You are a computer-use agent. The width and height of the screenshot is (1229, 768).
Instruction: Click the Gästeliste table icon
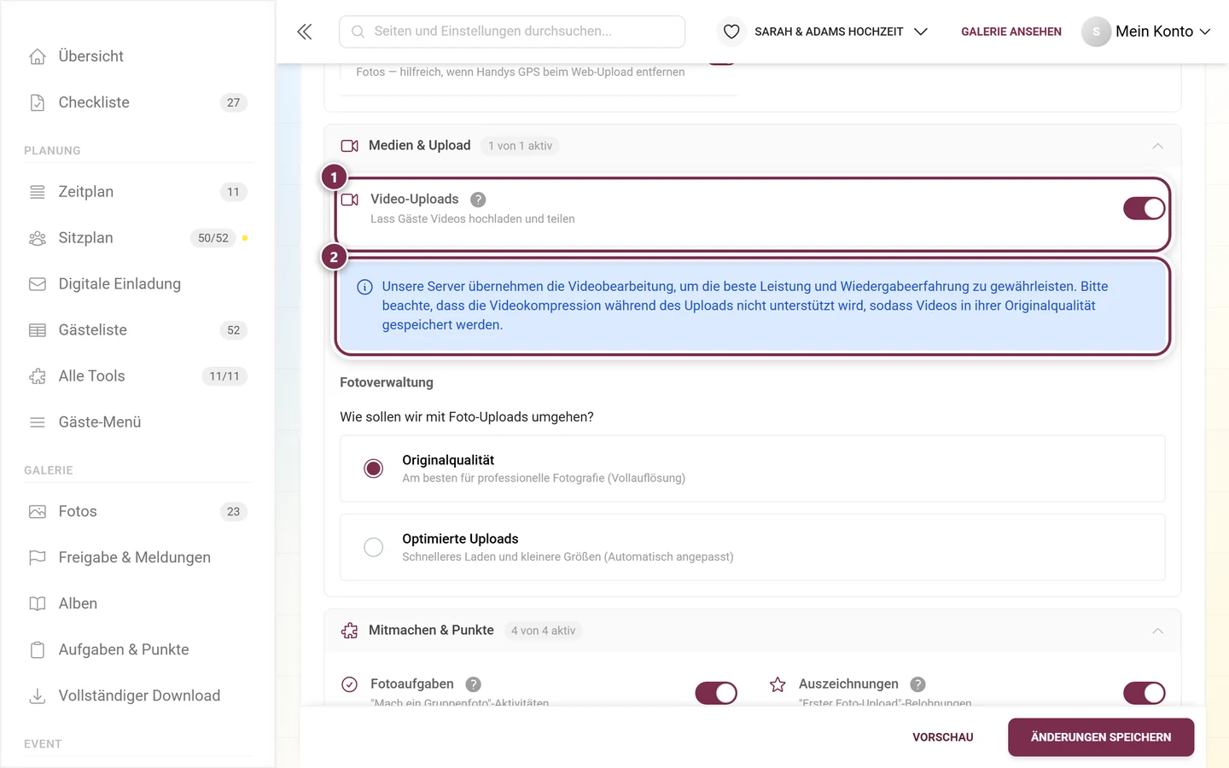coord(38,330)
